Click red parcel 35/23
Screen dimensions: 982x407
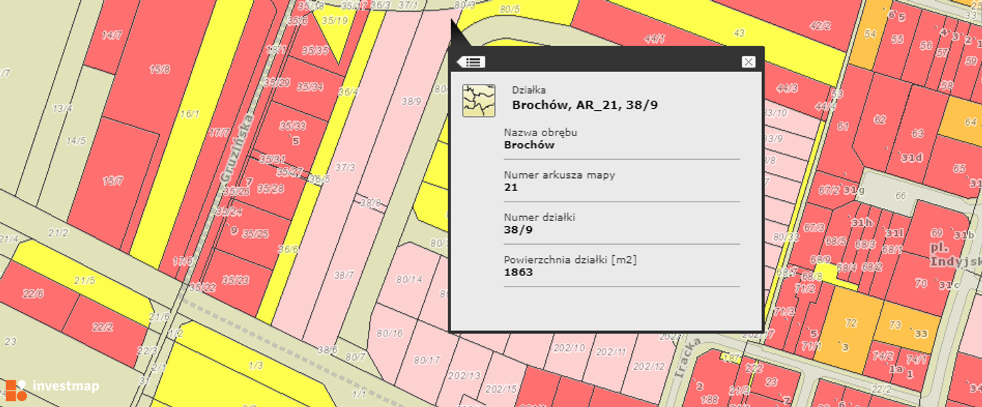235,279
